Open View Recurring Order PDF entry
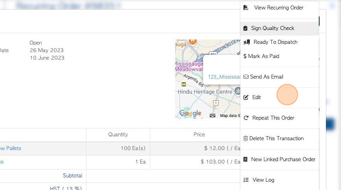341x190 pixels. (x=278, y=8)
